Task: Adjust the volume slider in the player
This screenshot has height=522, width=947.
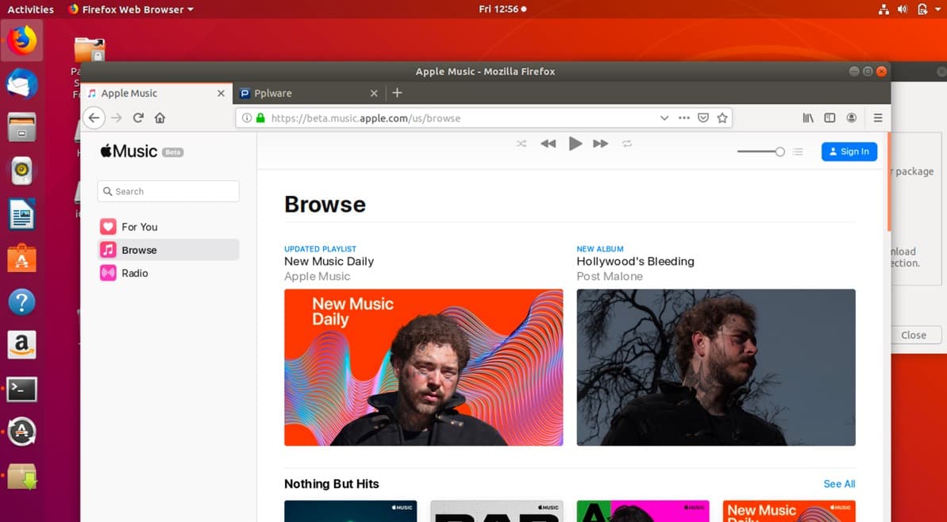Action: pos(760,151)
